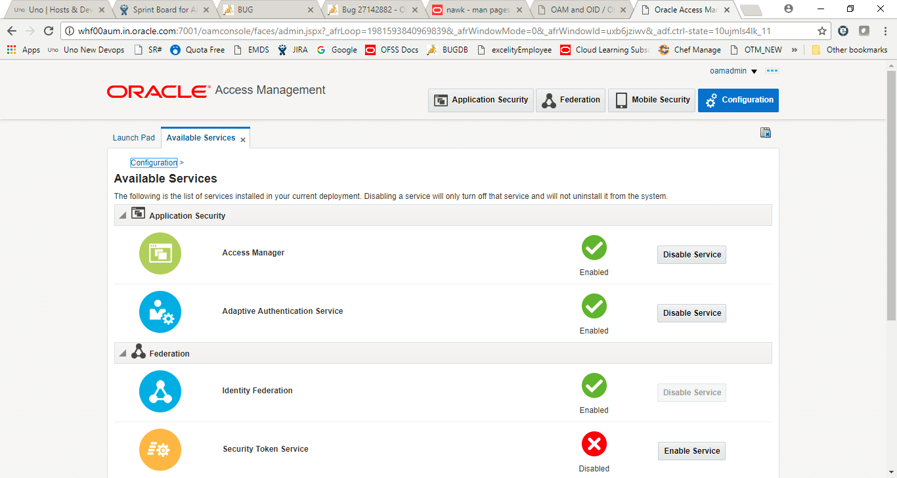Open the Application Security menu
The height and width of the screenshot is (478, 897).
pyautogui.click(x=481, y=100)
